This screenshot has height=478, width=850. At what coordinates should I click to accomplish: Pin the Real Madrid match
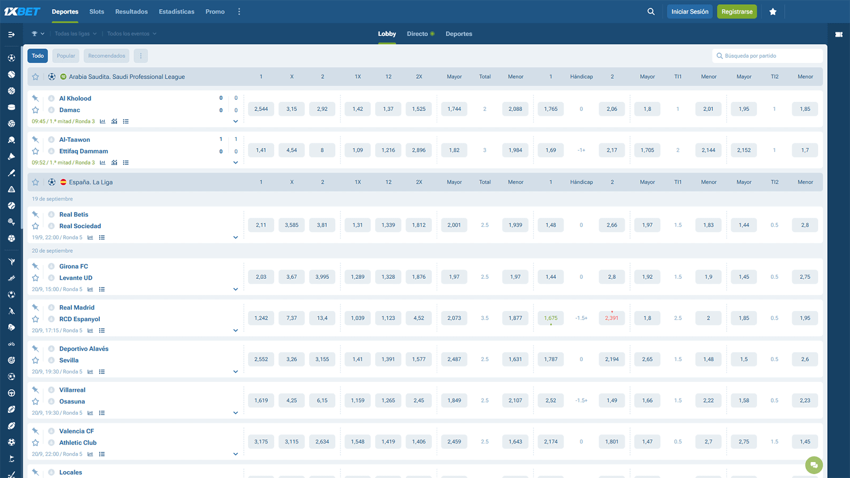click(x=35, y=307)
